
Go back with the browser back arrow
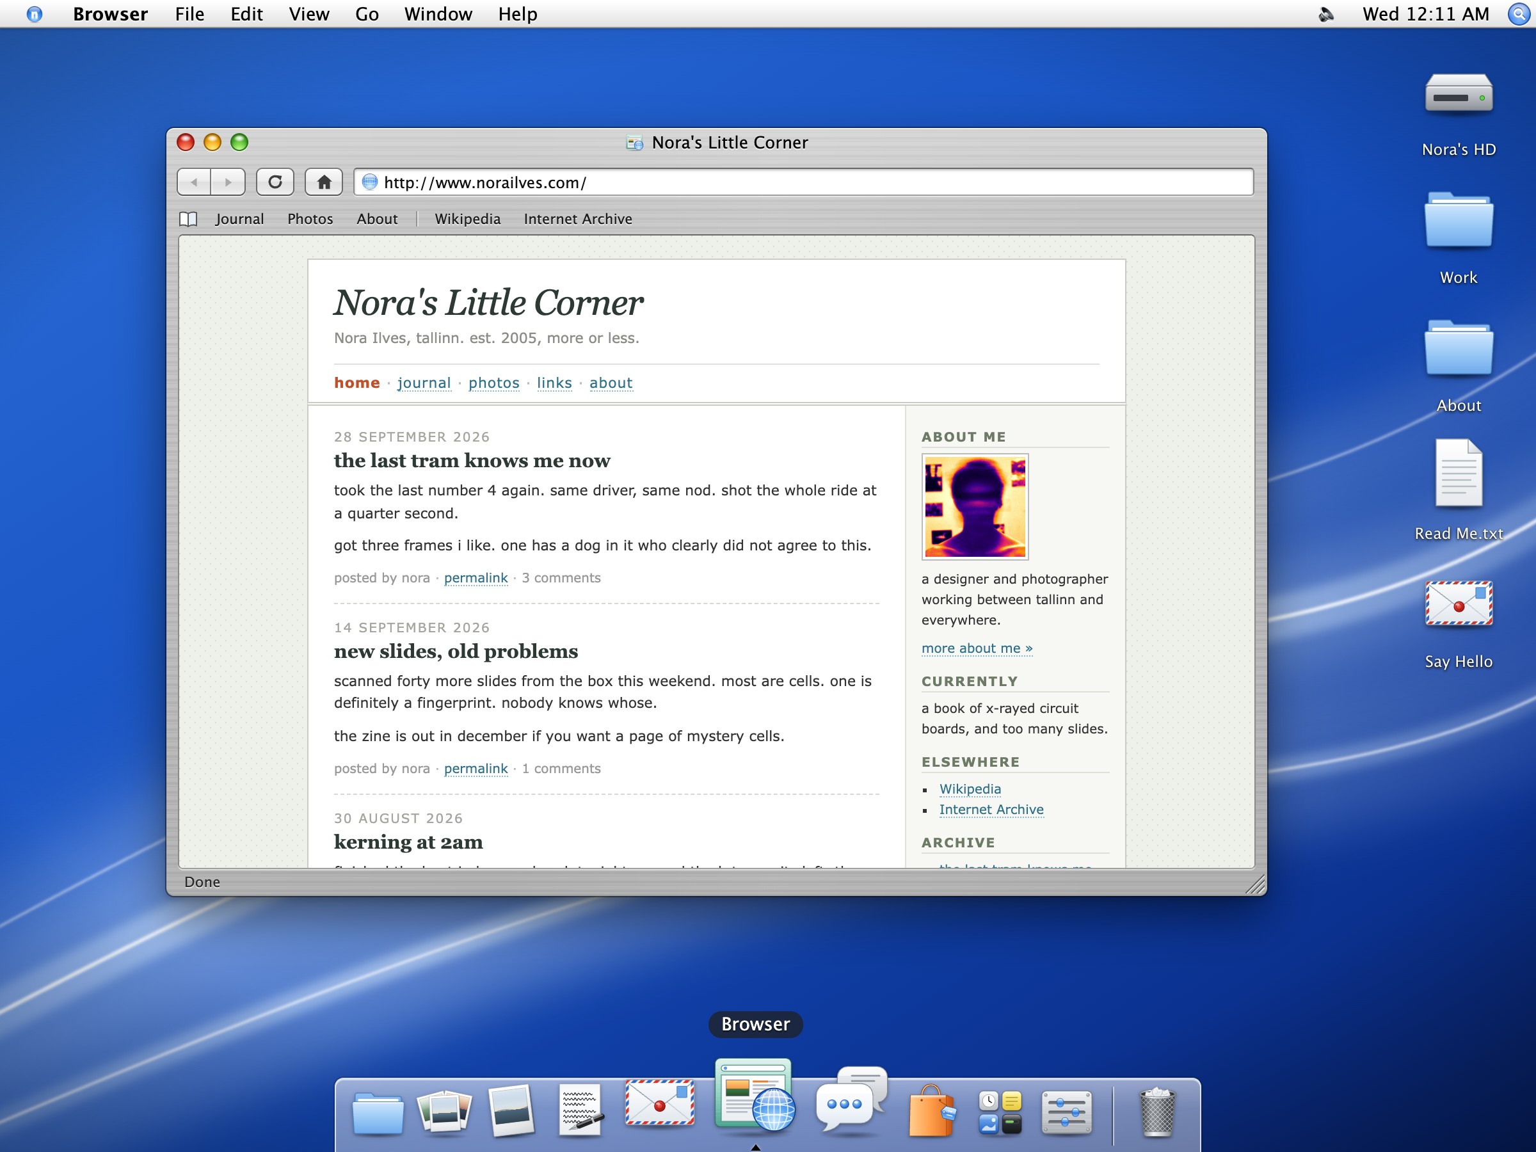195,182
